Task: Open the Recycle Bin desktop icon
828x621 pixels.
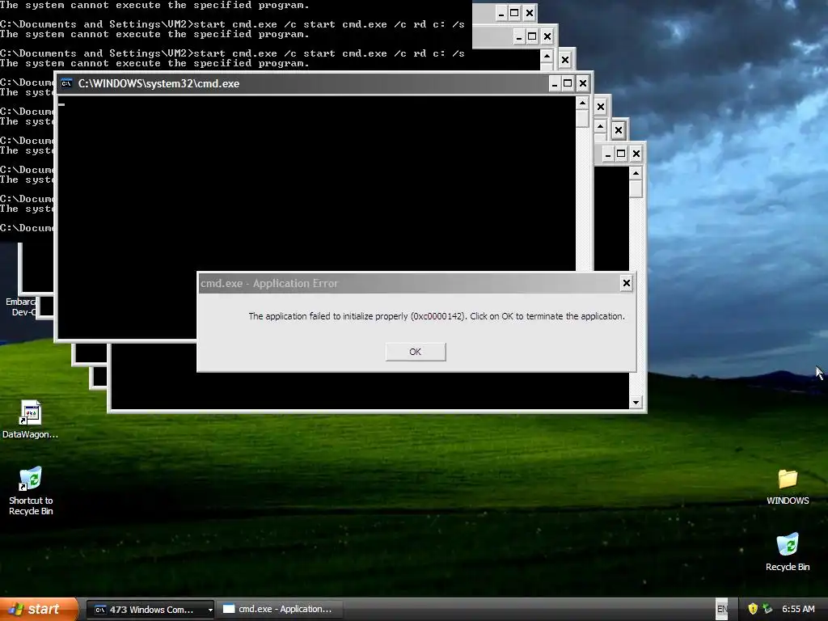Action: [x=788, y=552]
